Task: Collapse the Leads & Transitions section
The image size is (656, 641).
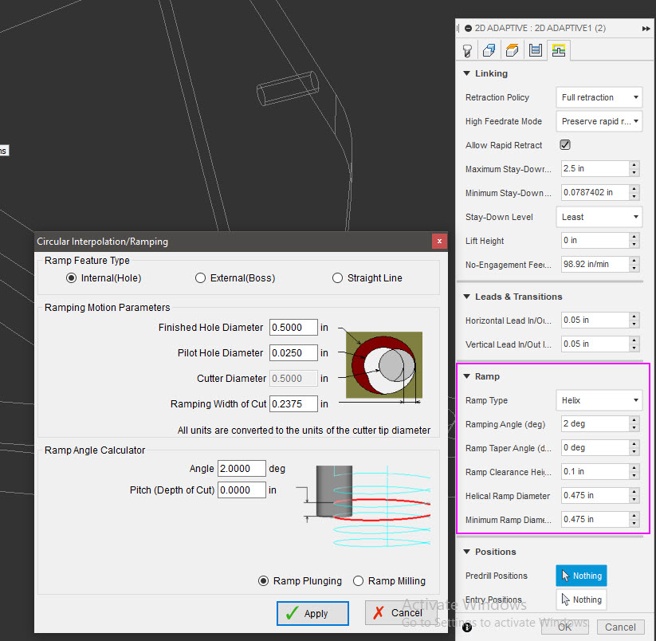Action: pyautogui.click(x=467, y=297)
